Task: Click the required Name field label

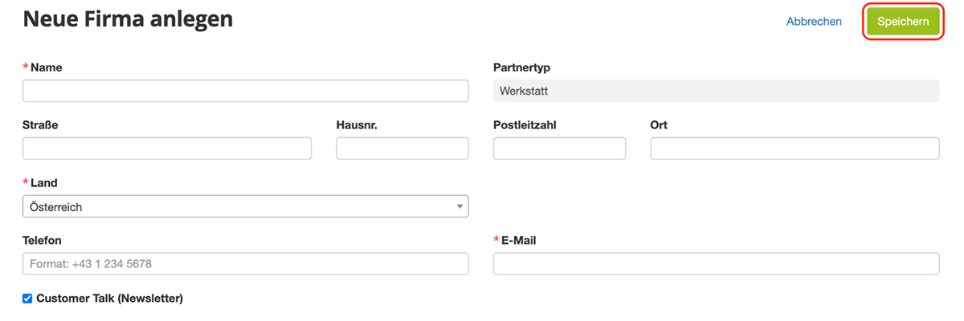Action: point(46,67)
